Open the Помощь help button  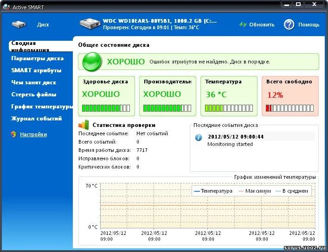coord(302,25)
